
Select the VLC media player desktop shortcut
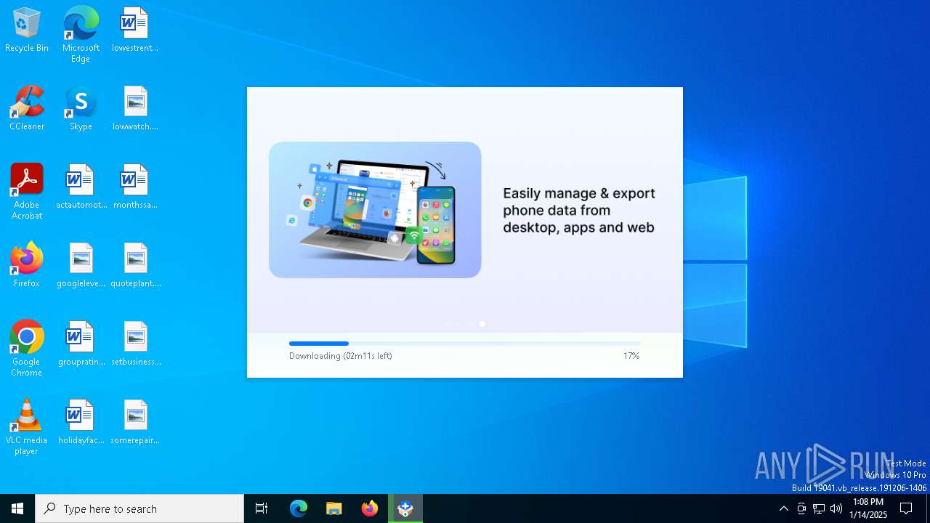(x=27, y=426)
